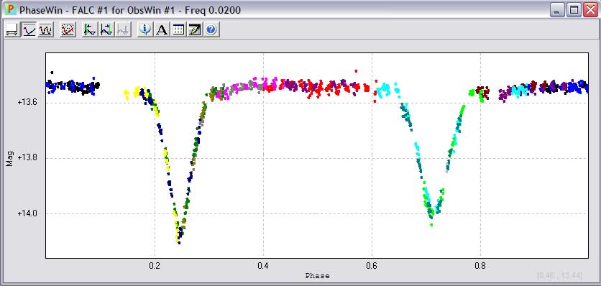Click the PhaseWin title bar text

point(130,10)
